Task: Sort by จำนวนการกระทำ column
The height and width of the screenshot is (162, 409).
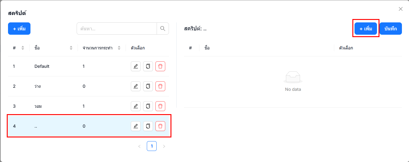Action: tap(119, 48)
